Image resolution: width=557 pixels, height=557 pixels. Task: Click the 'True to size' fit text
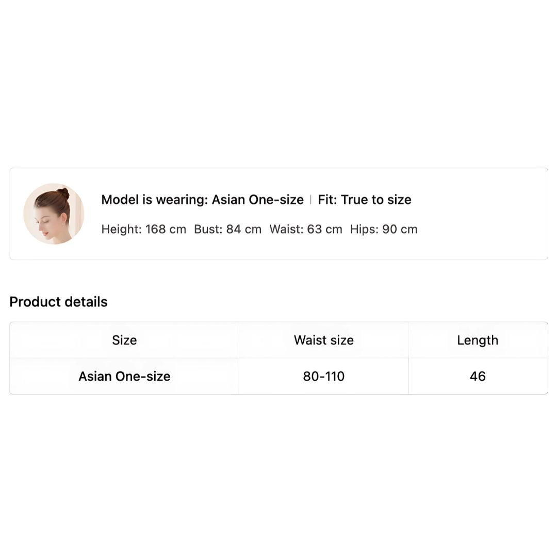point(376,200)
